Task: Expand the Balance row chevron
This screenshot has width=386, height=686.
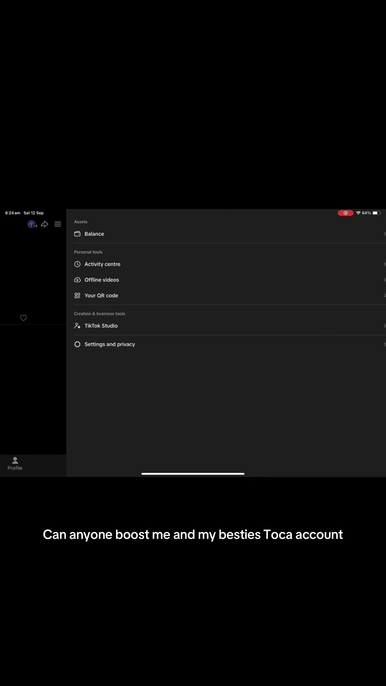Action: (384, 234)
